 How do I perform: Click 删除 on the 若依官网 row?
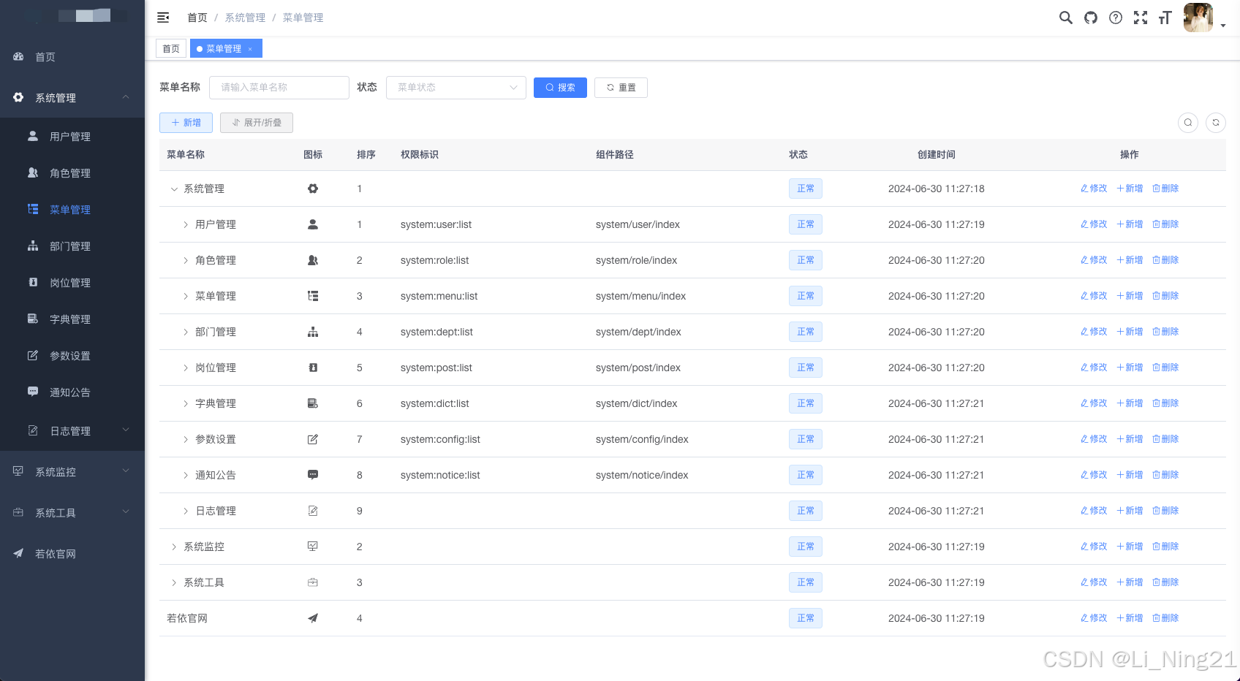1165,617
